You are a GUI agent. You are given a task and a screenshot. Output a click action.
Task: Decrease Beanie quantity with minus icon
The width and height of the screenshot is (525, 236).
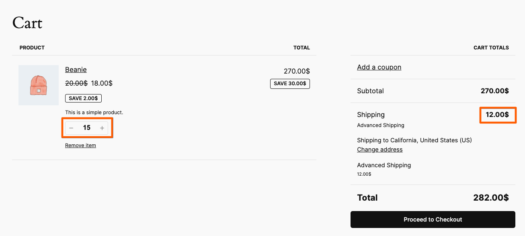point(71,128)
